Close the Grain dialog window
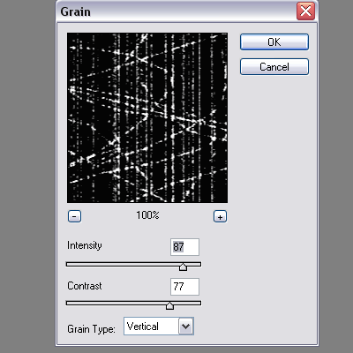This screenshot has width=353, height=353. click(305, 11)
